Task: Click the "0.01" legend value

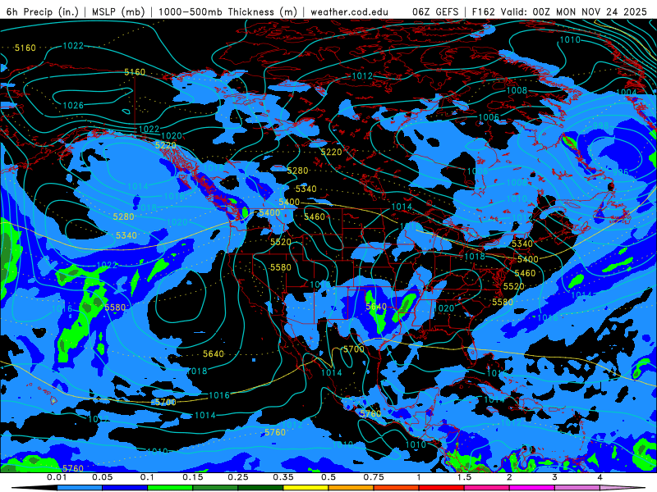Action: [57, 477]
